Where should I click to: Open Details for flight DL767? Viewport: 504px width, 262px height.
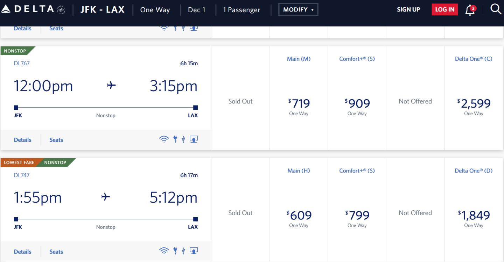pos(23,140)
